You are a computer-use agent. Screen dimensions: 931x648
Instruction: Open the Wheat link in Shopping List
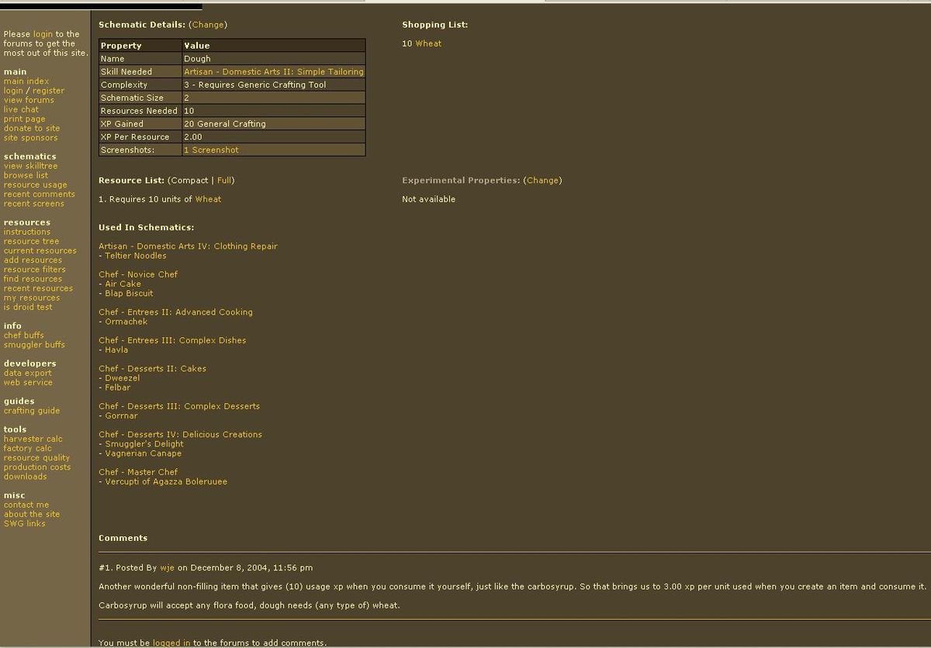[x=428, y=43]
